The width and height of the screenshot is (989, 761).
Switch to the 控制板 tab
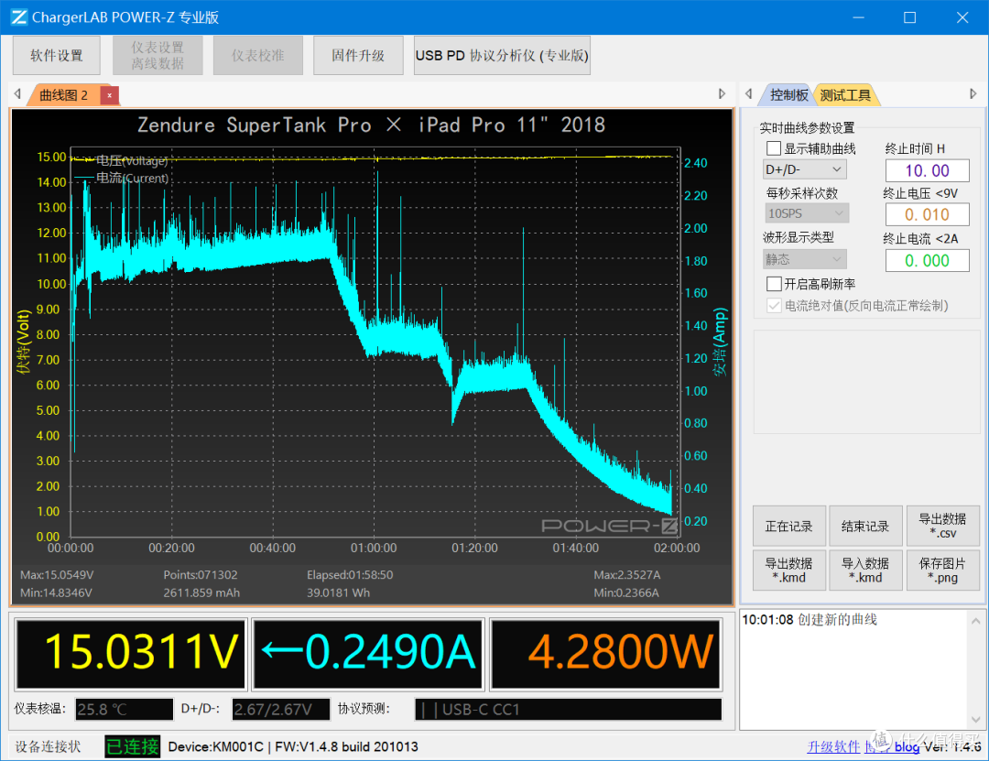click(788, 95)
